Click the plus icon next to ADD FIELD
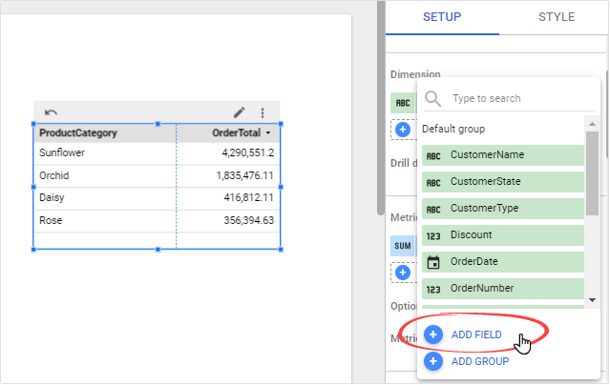 click(x=433, y=334)
